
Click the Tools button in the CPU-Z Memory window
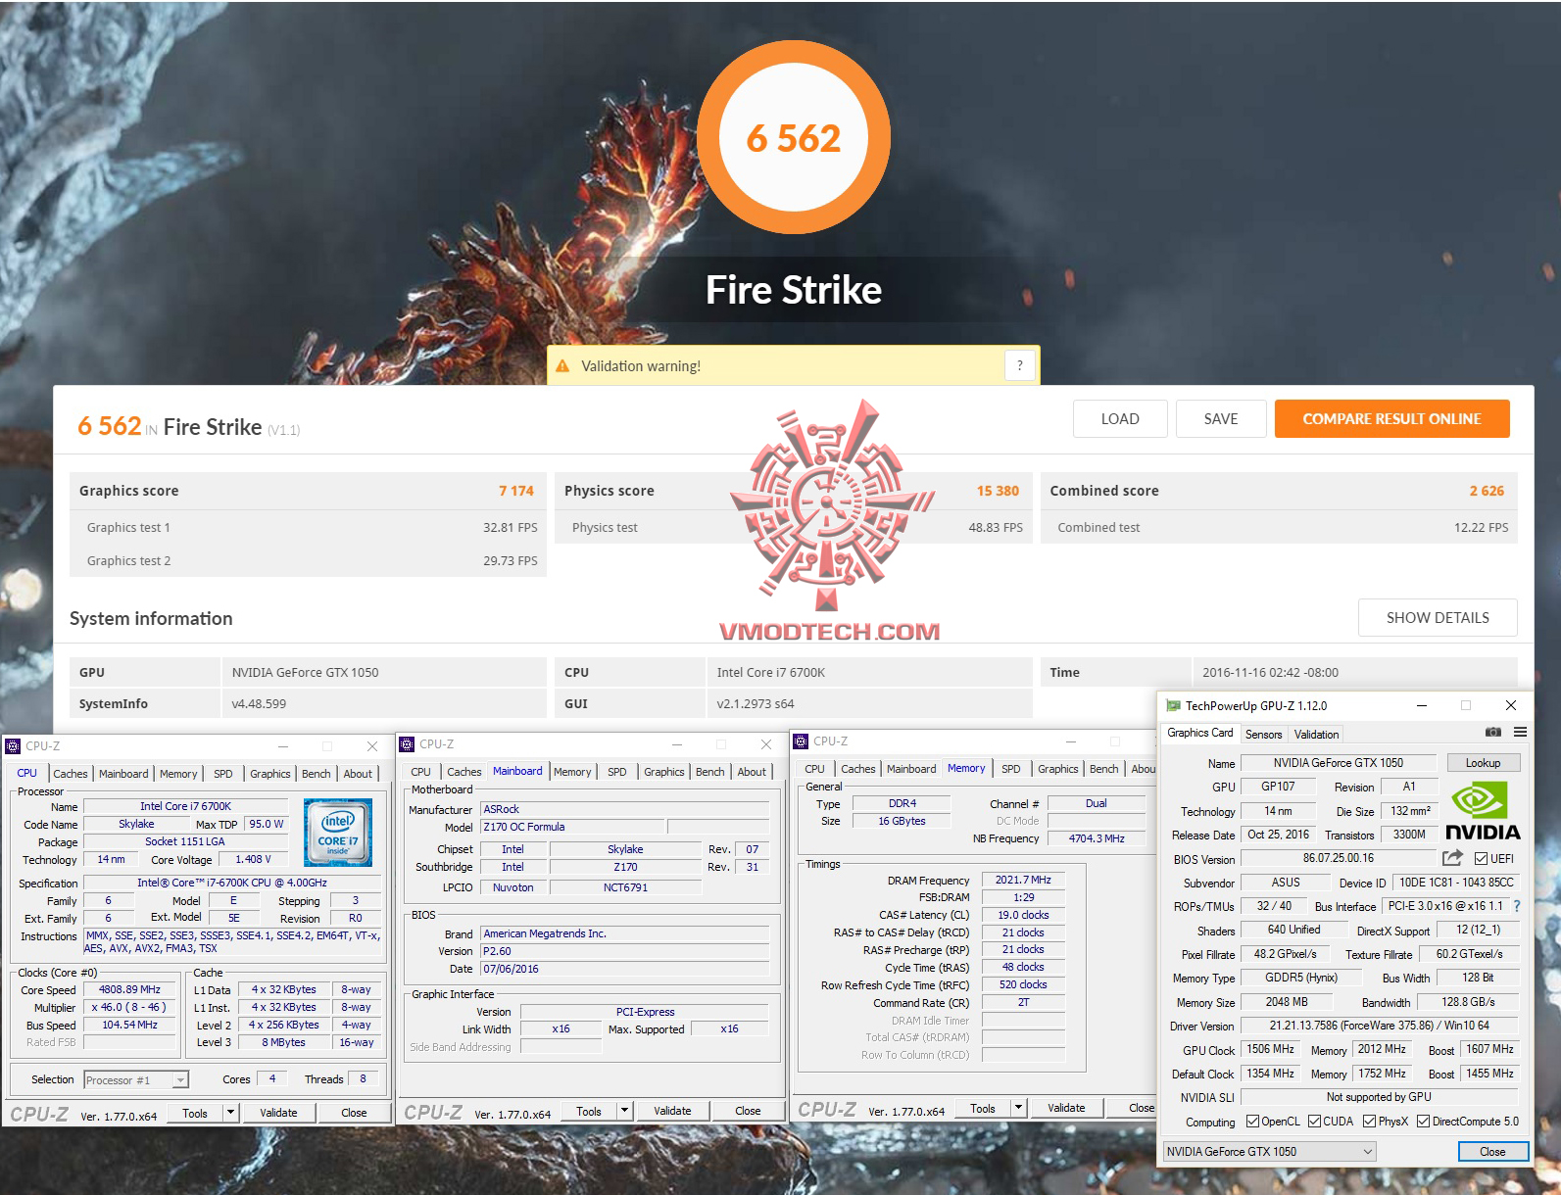(983, 1108)
